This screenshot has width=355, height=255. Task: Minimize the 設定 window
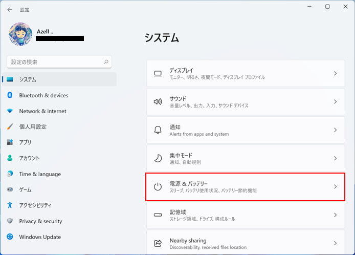point(309,7)
